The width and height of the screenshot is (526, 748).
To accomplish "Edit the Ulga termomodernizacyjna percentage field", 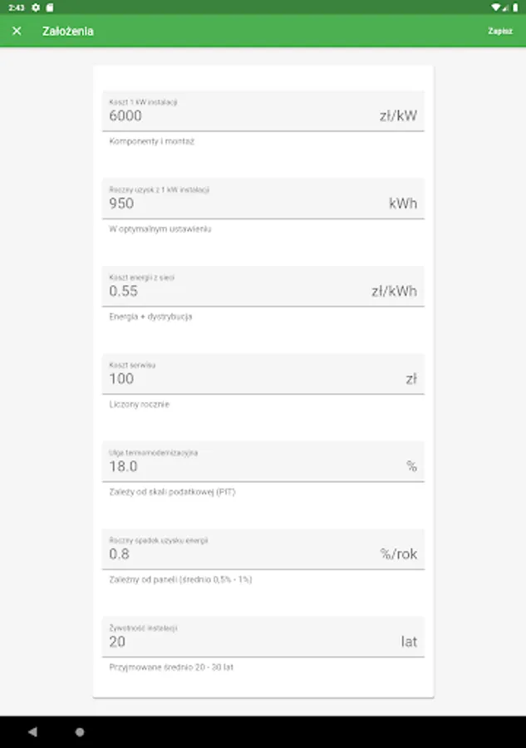I will tap(241, 466).
